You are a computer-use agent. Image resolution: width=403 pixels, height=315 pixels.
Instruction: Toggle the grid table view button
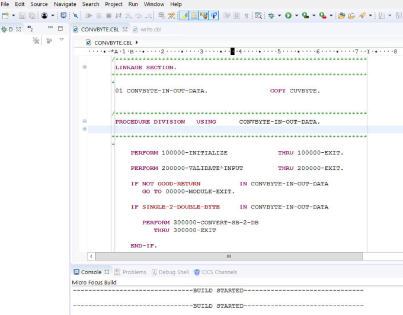(194, 15)
